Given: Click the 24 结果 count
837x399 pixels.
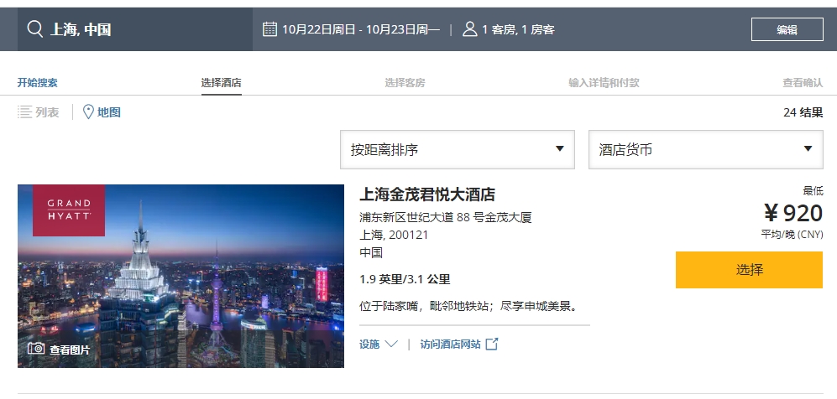Looking at the screenshot, I should 803,112.
